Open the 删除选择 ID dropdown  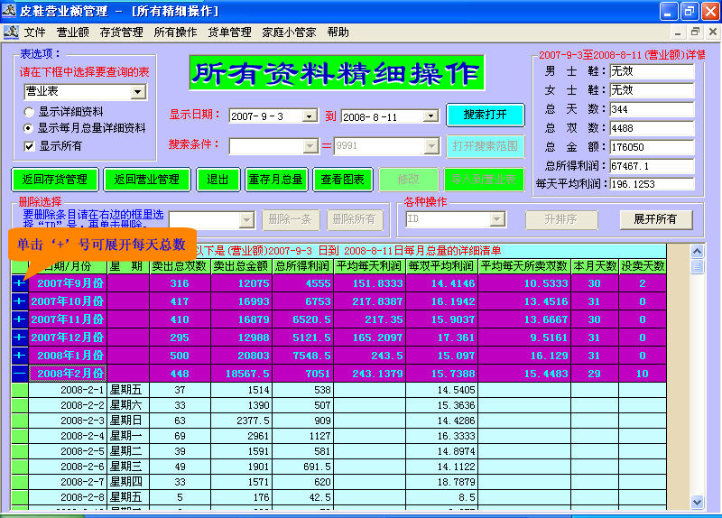246,220
